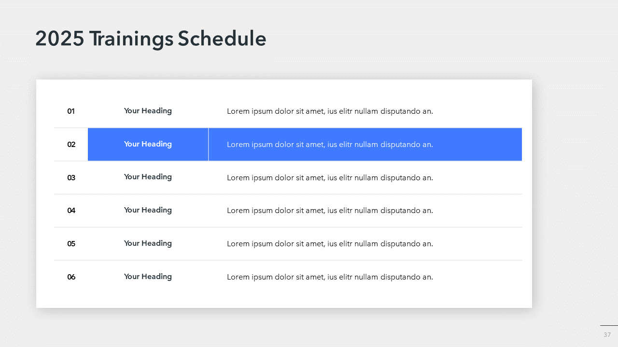This screenshot has width=618, height=347.
Task: Click the number 06 cell
Action: (71, 277)
